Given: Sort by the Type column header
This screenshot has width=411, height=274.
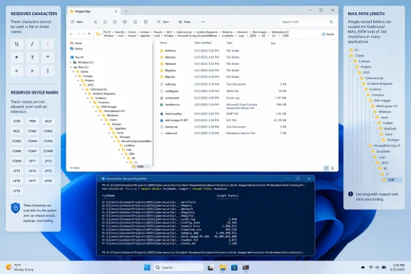Looking at the screenshot, I should 229,43.
